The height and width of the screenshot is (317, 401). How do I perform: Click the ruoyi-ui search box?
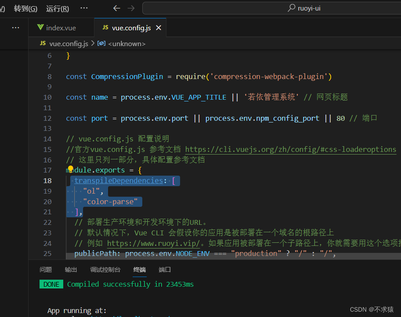click(x=271, y=8)
